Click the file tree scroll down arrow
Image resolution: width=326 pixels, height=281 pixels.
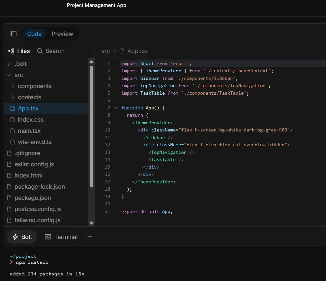click(92, 223)
